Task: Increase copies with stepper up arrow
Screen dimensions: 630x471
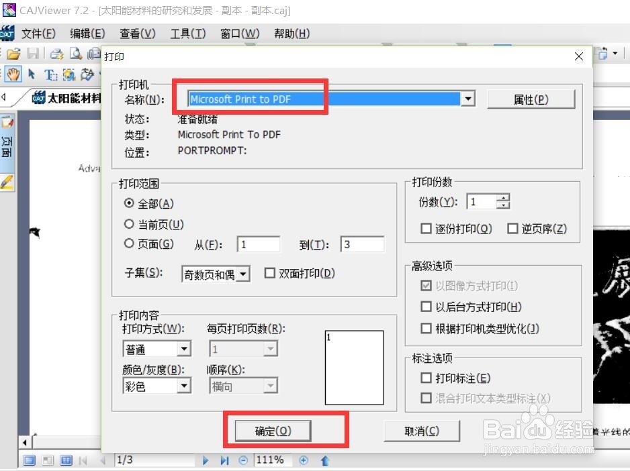Action: point(503,197)
